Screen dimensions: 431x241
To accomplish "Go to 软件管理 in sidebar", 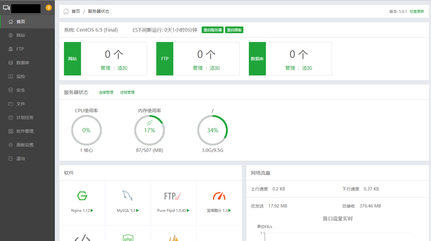I will [25, 131].
